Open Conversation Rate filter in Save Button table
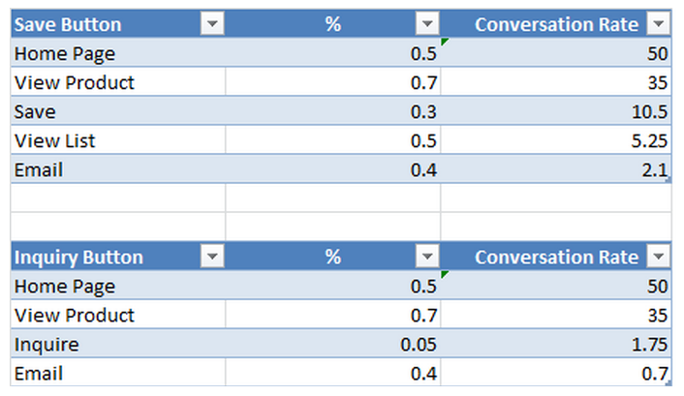The height and width of the screenshot is (396, 684). pos(658,23)
